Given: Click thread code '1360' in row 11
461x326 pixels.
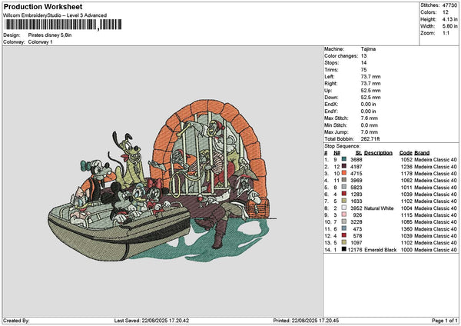Looking at the screenshot, I should coord(406,228).
